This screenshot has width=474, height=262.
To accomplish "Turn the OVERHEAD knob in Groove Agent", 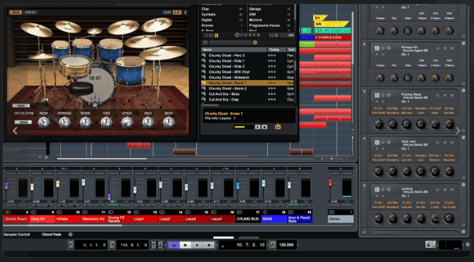I will click(64, 123).
